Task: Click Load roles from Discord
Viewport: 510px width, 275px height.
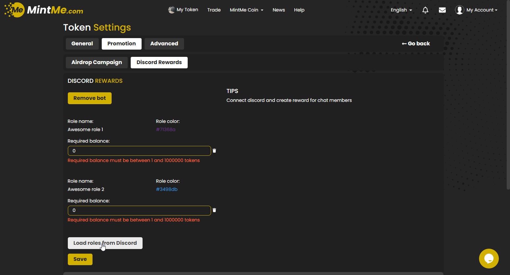Action: (105, 243)
